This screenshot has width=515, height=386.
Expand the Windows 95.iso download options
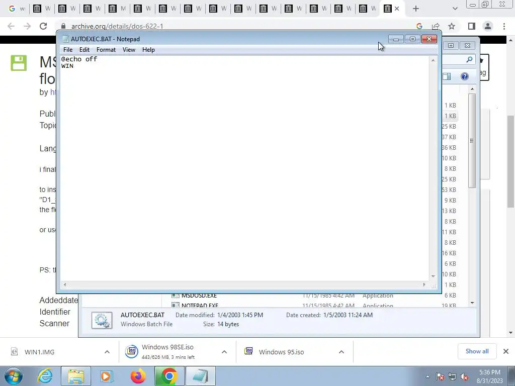coord(341,352)
